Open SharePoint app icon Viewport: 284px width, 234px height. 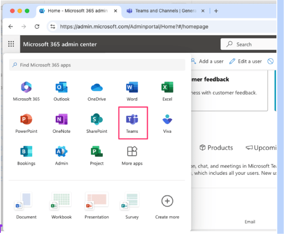coord(97,119)
